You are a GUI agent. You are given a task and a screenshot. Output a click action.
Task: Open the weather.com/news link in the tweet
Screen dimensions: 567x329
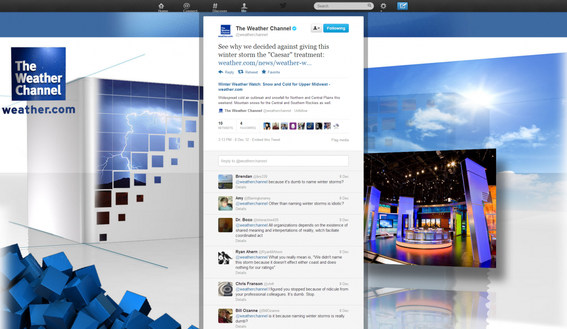pos(265,63)
